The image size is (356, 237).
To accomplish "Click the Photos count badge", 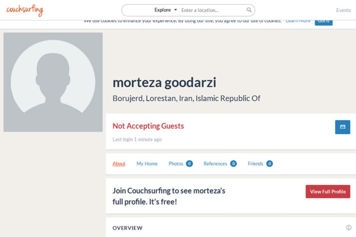I will pos(189,164).
